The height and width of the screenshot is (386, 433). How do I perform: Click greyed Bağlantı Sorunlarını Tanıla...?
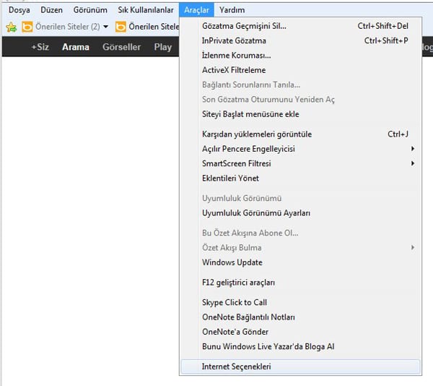pyautogui.click(x=300, y=85)
